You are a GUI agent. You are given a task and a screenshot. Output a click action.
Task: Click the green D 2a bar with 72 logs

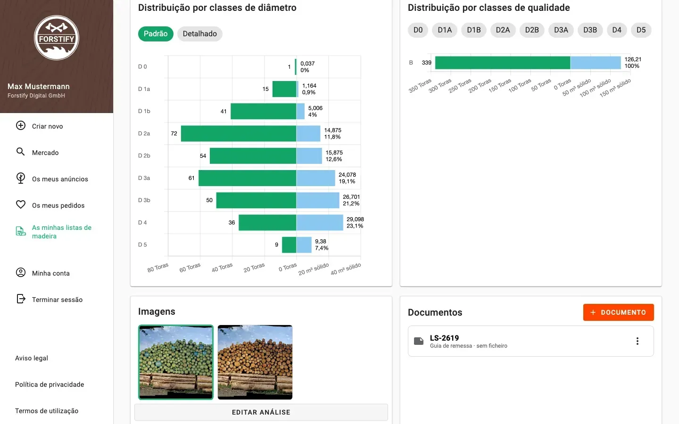(239, 133)
